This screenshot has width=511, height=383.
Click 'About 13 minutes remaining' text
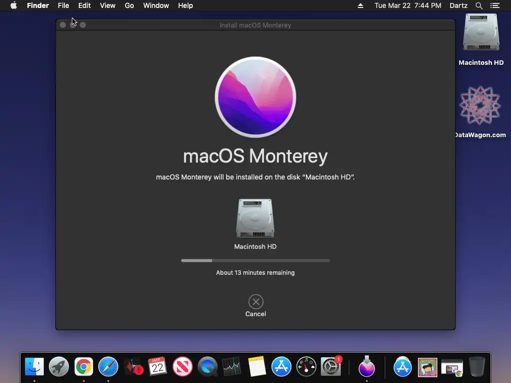(x=255, y=273)
